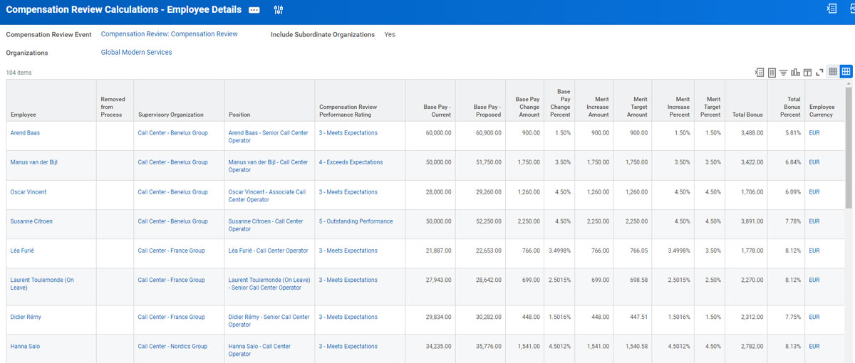
Task: Select proposed base pay 51,750.00
Action: [x=487, y=162]
